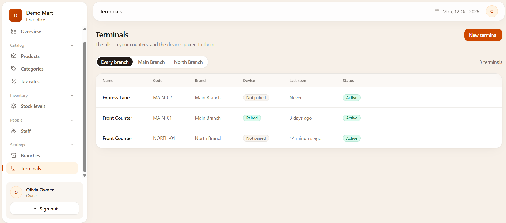Click the Last seen column header
The width and height of the screenshot is (506, 223).
[x=298, y=80]
